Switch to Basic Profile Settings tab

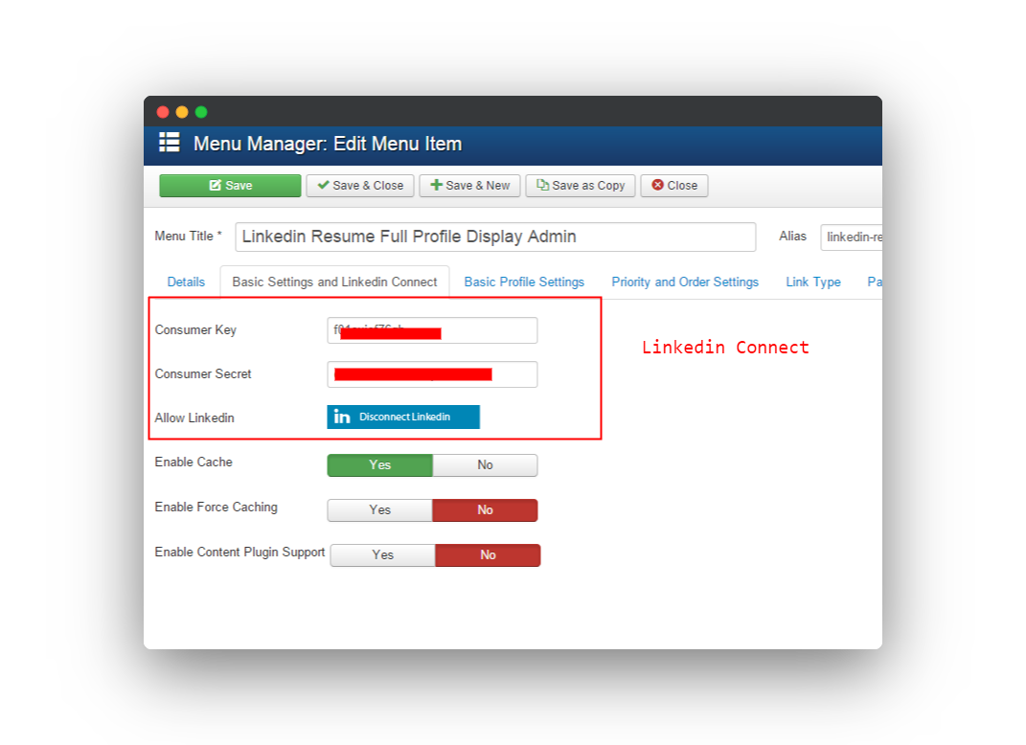click(524, 282)
